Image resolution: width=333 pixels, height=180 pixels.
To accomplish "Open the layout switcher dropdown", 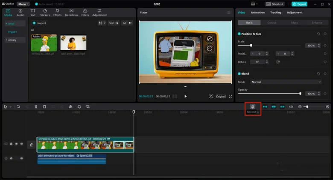I will 254,4.
